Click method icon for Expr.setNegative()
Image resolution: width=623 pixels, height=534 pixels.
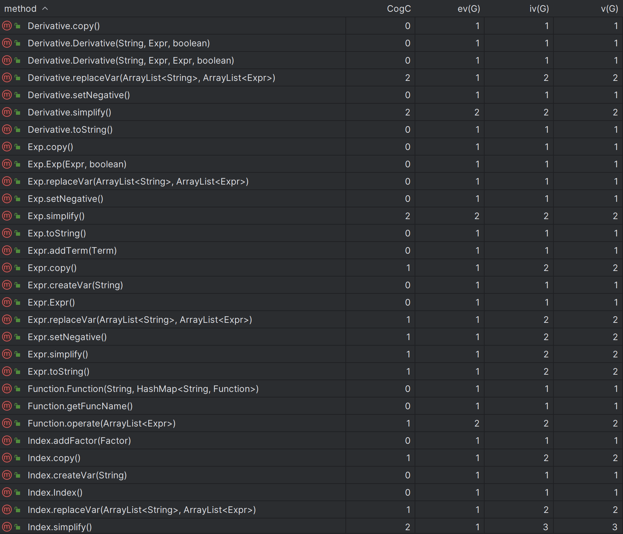coord(7,337)
